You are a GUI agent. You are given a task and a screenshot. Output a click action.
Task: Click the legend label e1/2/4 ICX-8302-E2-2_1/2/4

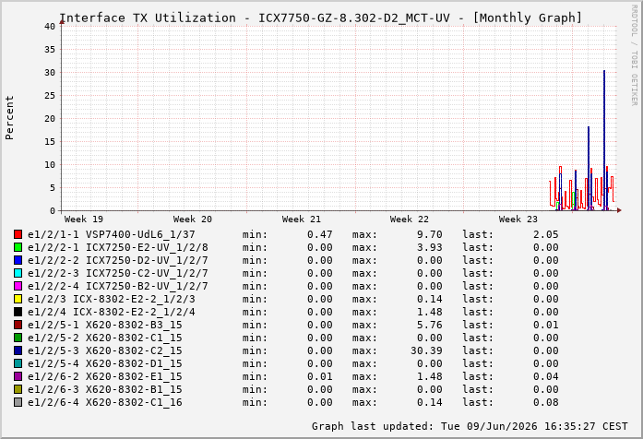point(111,312)
